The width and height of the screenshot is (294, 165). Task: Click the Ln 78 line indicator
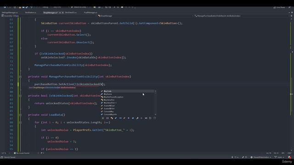(x=269, y=153)
